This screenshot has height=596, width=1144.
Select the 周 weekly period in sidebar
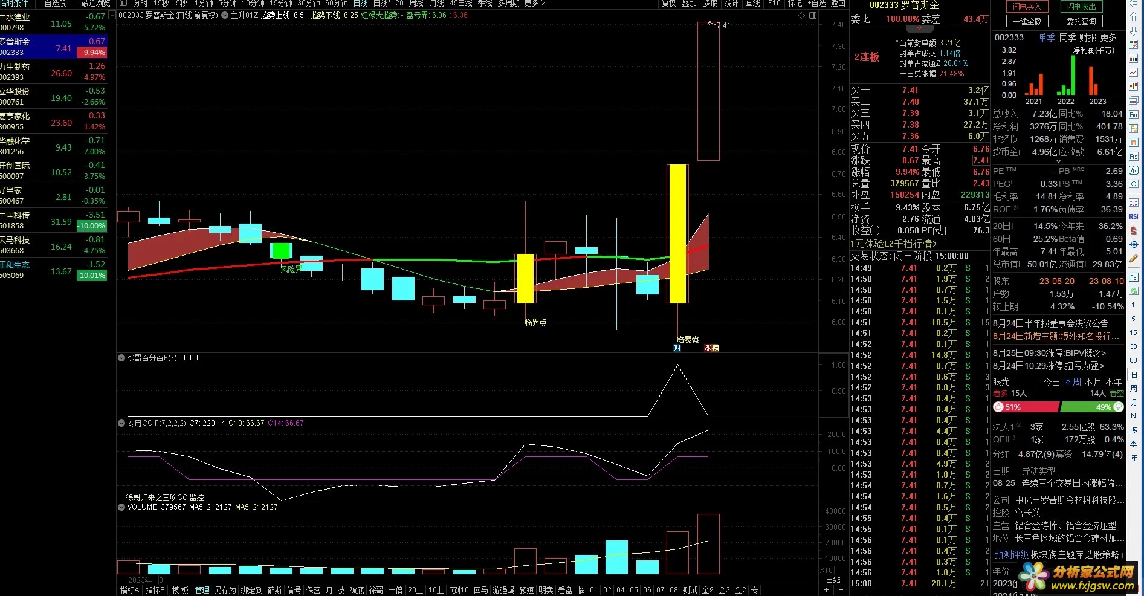click(x=1134, y=388)
